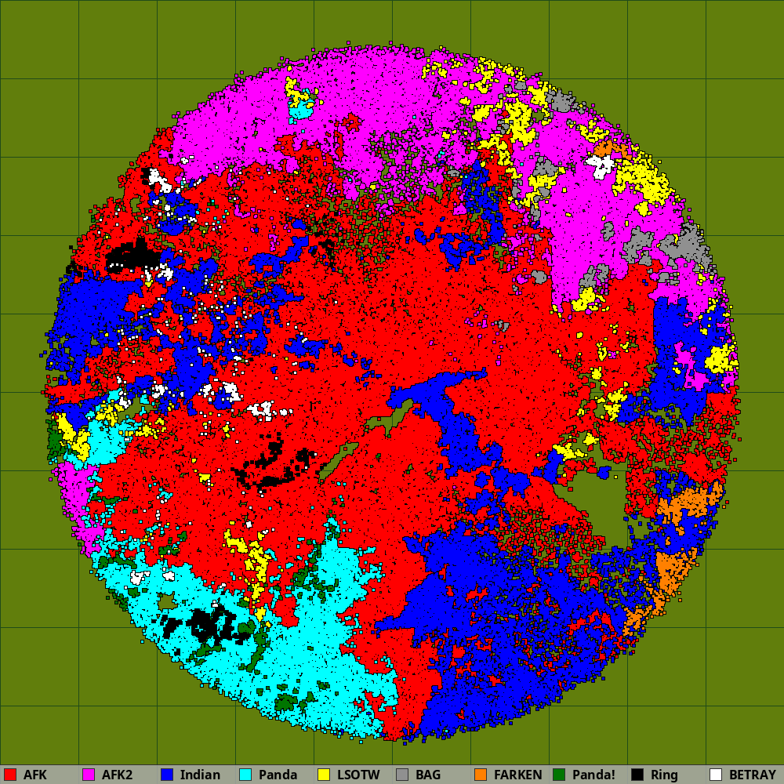Image resolution: width=784 pixels, height=784 pixels.
Task: Pick the cyan Panda legend square
Action: point(245,775)
